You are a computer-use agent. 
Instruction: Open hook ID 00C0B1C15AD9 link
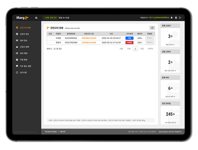point(89,38)
